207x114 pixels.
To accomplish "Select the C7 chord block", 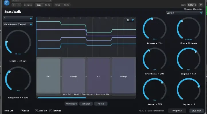I will (x=98, y=76).
